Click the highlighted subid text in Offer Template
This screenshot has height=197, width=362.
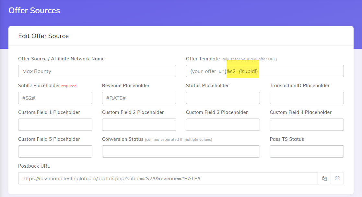tap(242, 71)
